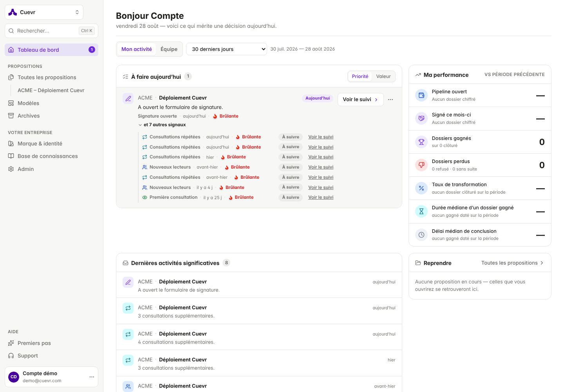Viewport: 564px width, 392px height.
Task: Click the Taux de transformation percent icon
Action: [x=421, y=188]
